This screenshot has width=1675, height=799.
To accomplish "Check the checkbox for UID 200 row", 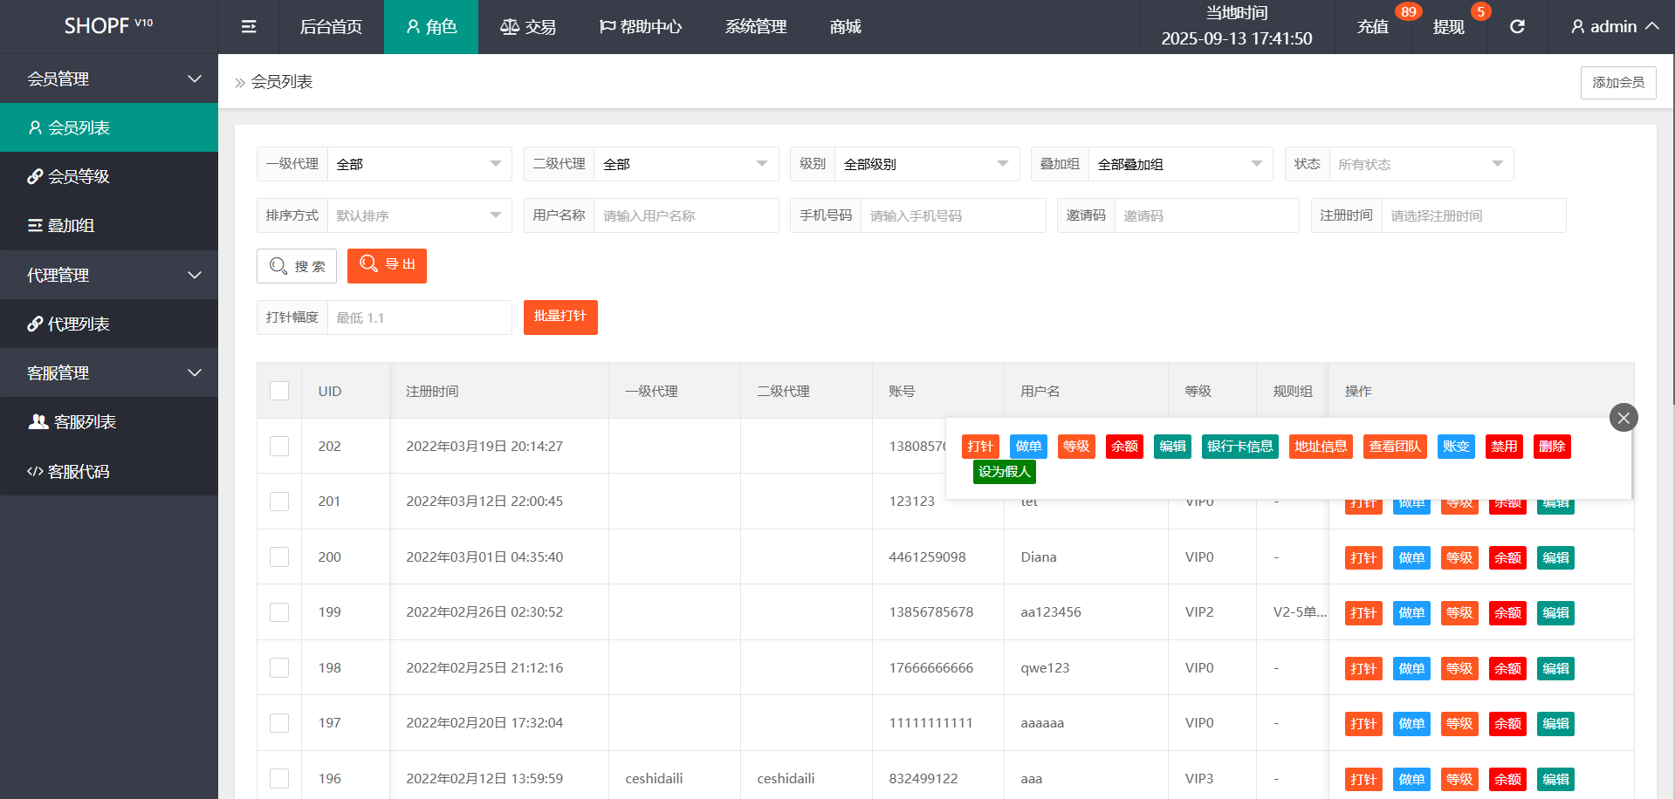I will point(279,557).
